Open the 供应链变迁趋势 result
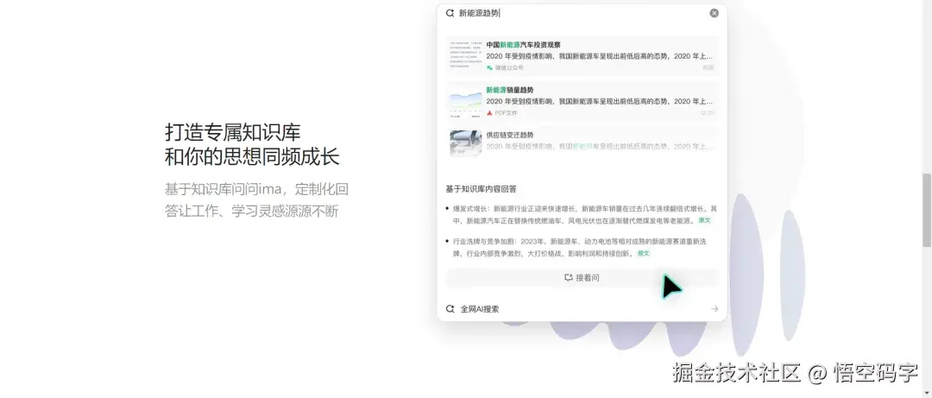Screen dimensions: 932x398 pos(582,143)
